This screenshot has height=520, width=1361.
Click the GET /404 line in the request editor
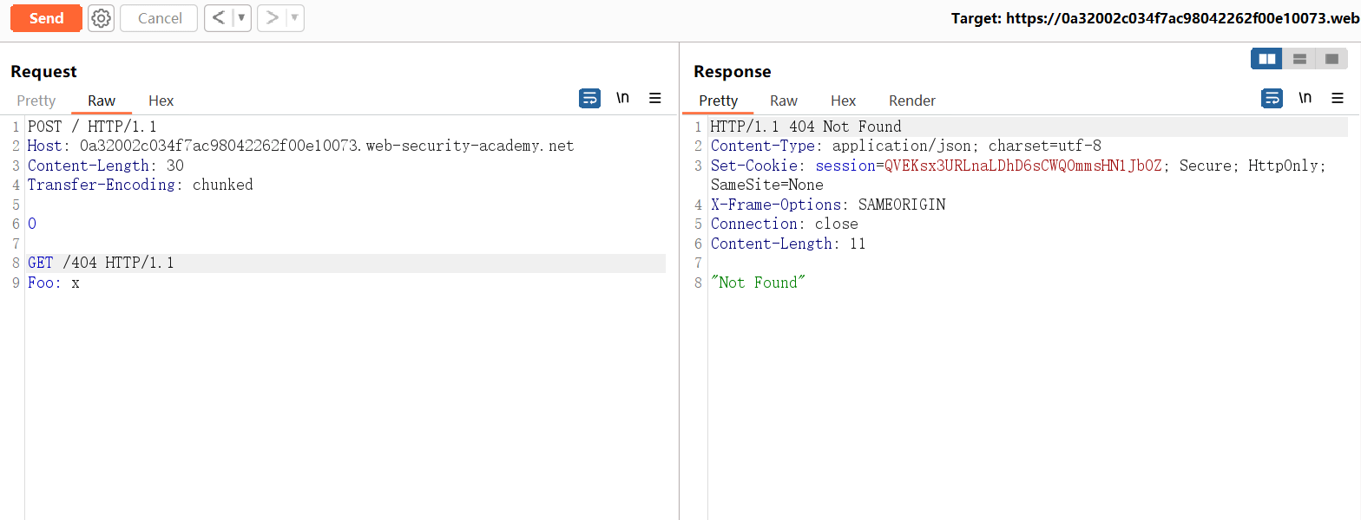tap(101, 263)
